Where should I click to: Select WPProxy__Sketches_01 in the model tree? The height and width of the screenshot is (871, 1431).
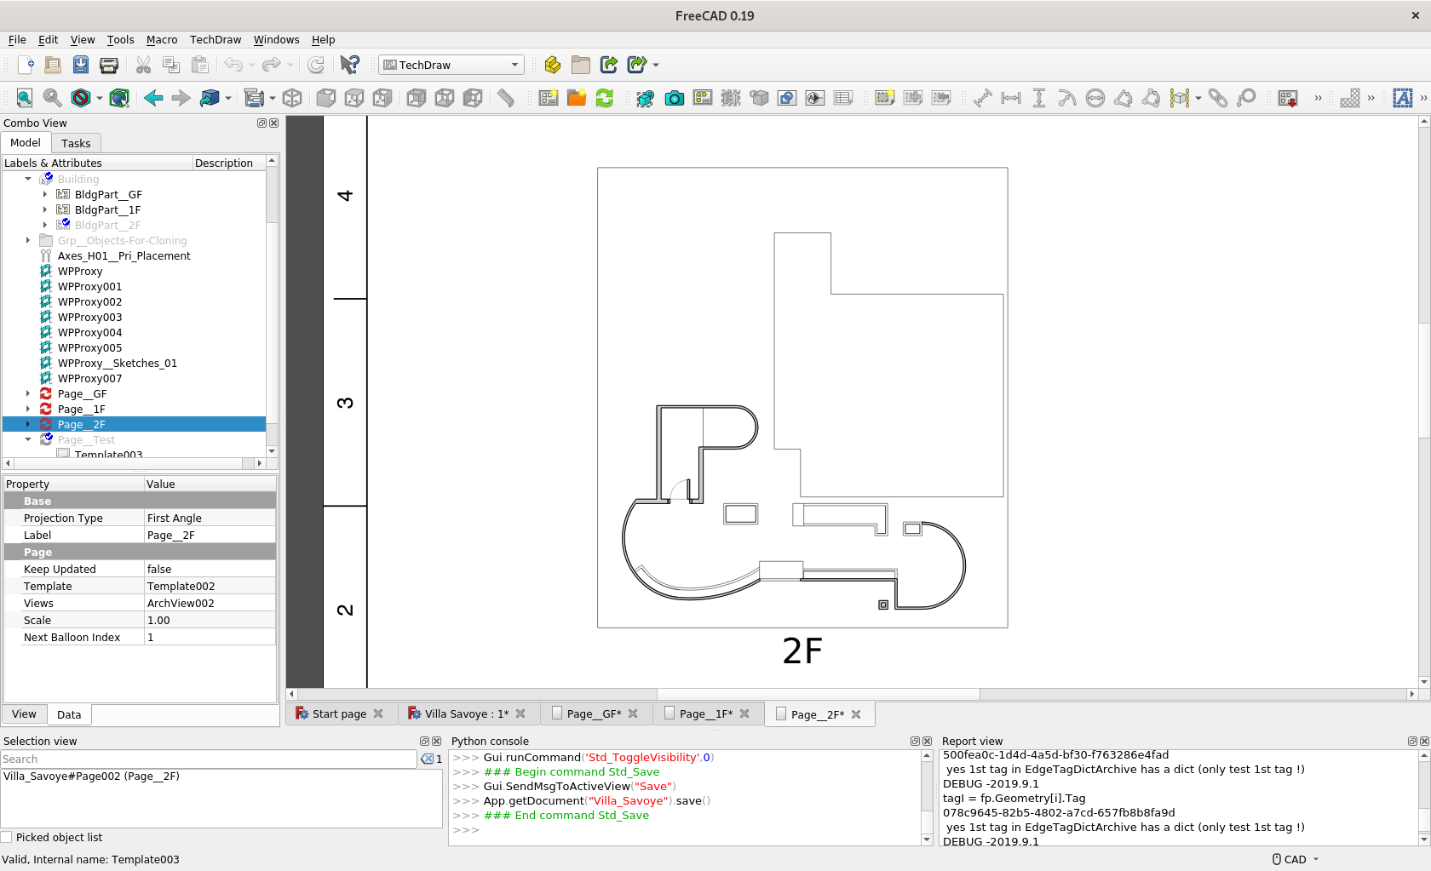point(118,363)
